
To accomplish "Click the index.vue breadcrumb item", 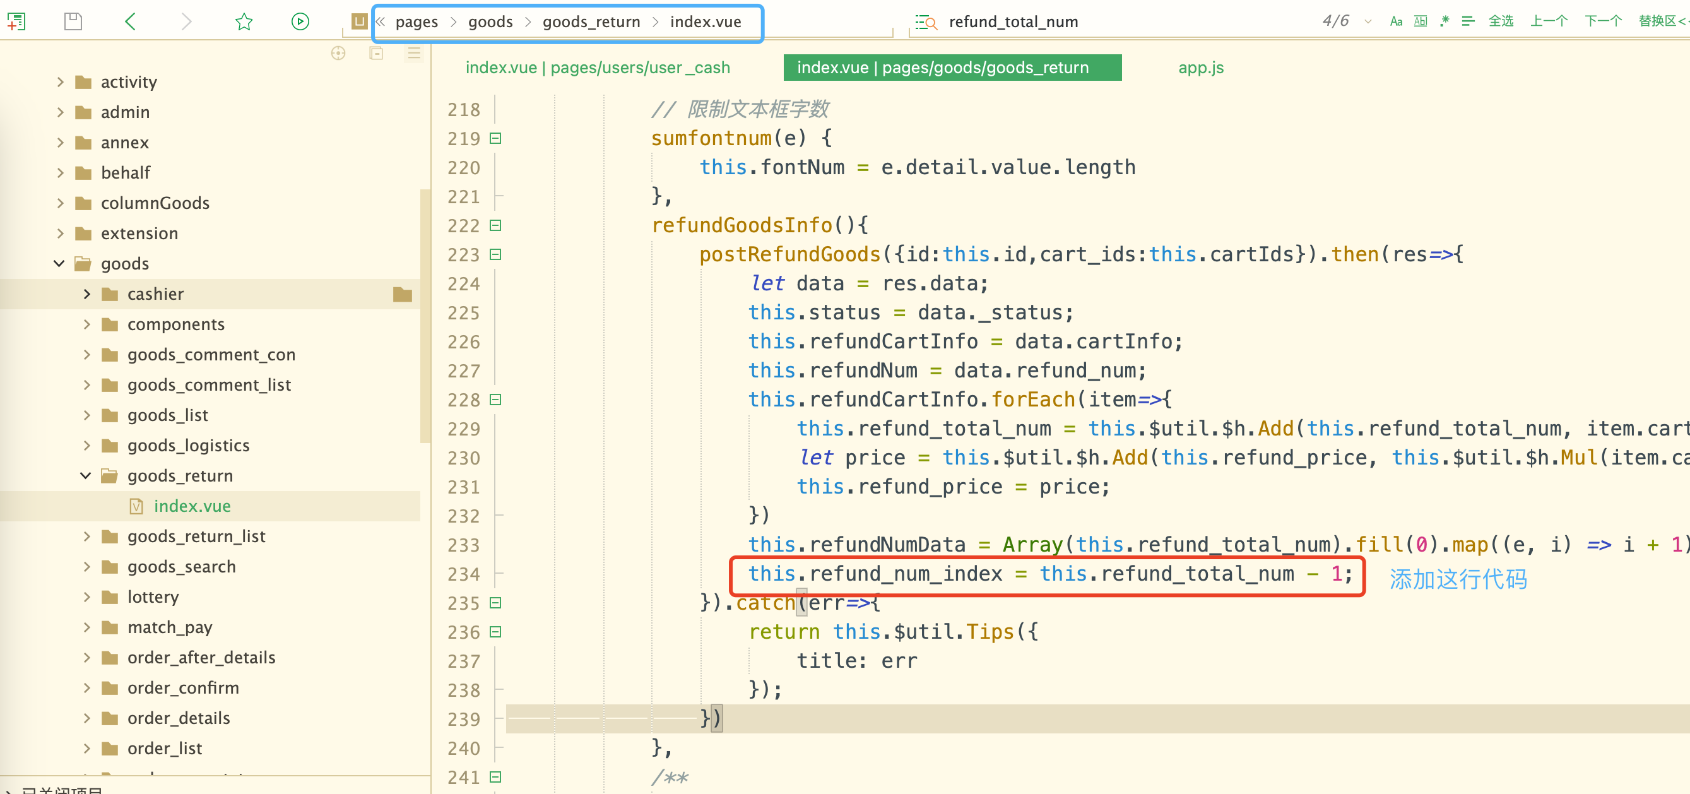I will click(706, 21).
